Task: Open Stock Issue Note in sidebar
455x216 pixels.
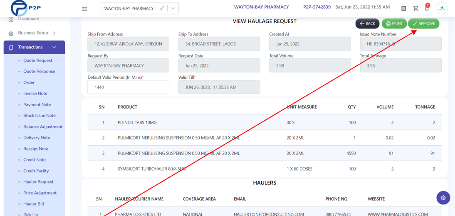Action: 40,116
